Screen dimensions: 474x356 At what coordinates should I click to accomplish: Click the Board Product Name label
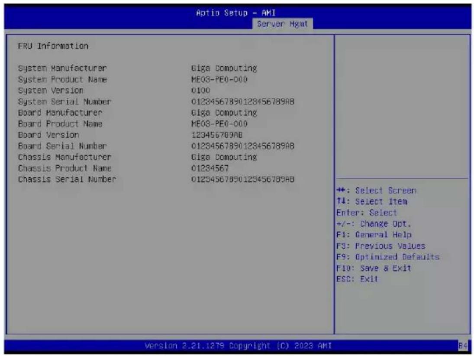point(60,124)
